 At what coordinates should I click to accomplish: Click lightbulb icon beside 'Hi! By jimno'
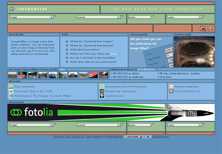tap(158, 77)
